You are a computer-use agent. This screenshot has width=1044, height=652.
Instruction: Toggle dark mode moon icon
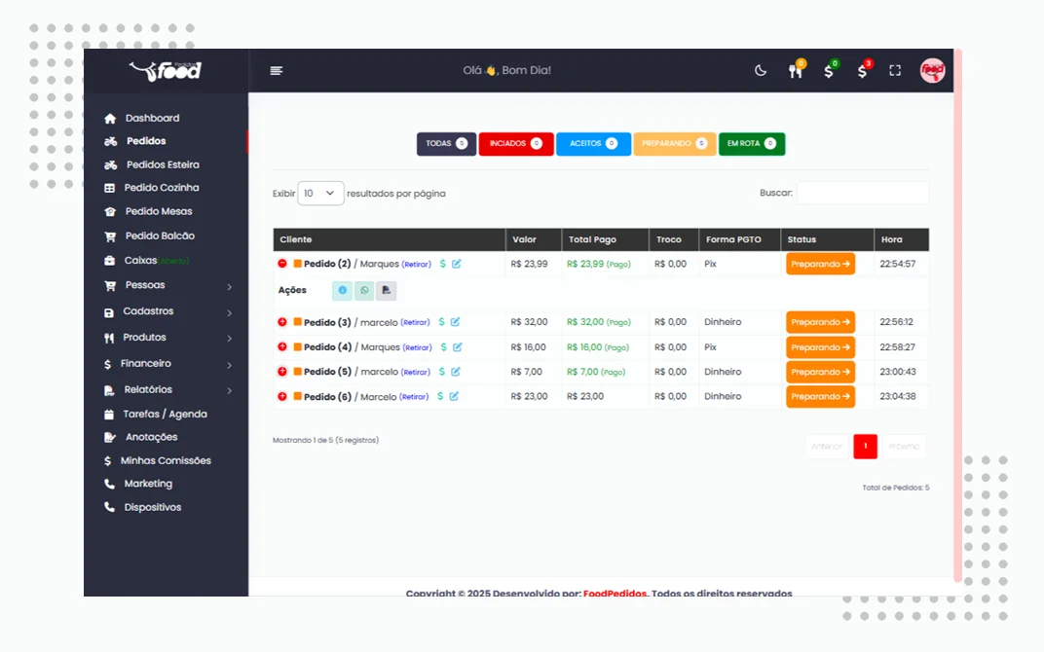(x=761, y=70)
